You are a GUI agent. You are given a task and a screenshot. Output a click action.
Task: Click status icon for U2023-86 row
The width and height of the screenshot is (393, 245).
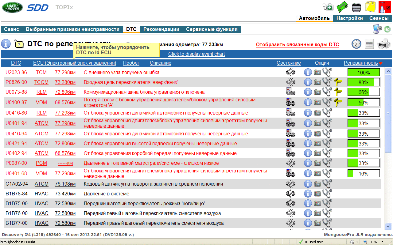click(290, 73)
